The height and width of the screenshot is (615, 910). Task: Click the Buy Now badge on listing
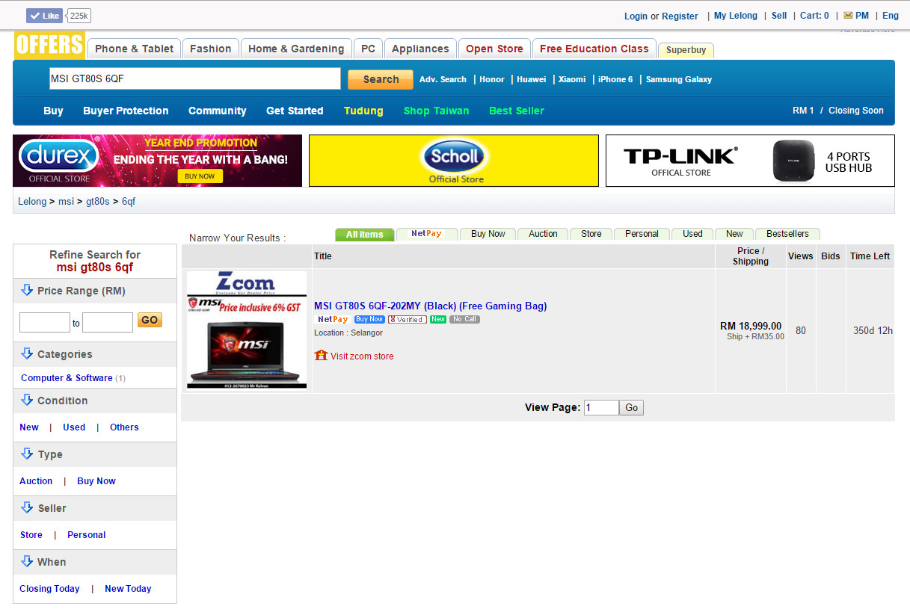click(x=369, y=319)
